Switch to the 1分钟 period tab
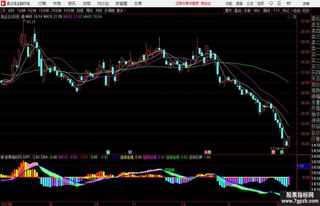This screenshot has width=320, height=206. coord(21,11)
